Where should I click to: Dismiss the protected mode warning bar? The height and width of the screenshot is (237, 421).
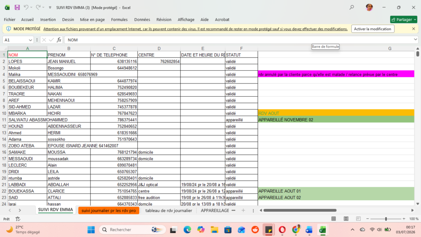pyautogui.click(x=414, y=29)
